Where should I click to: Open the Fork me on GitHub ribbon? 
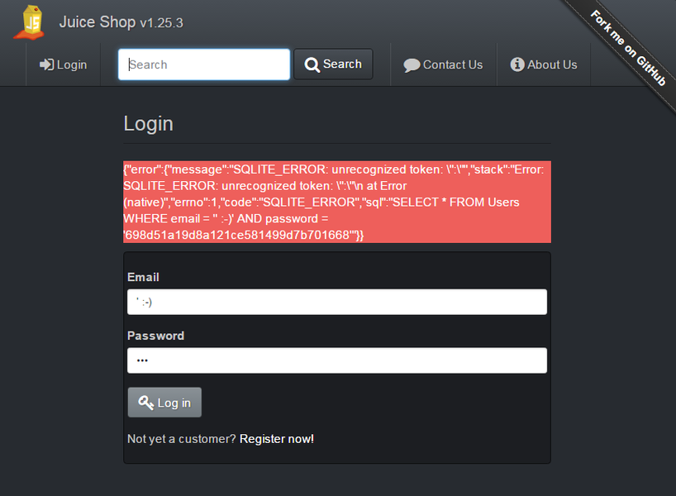(629, 47)
